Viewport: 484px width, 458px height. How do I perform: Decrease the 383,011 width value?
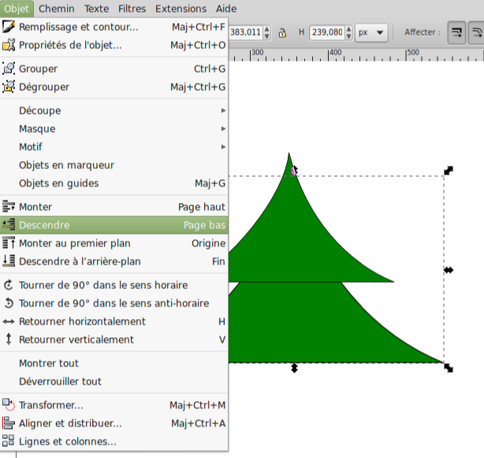pos(267,36)
